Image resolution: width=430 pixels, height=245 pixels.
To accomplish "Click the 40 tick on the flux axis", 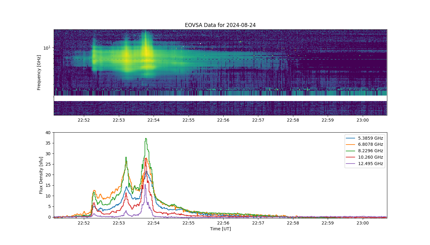I will coord(48,133).
